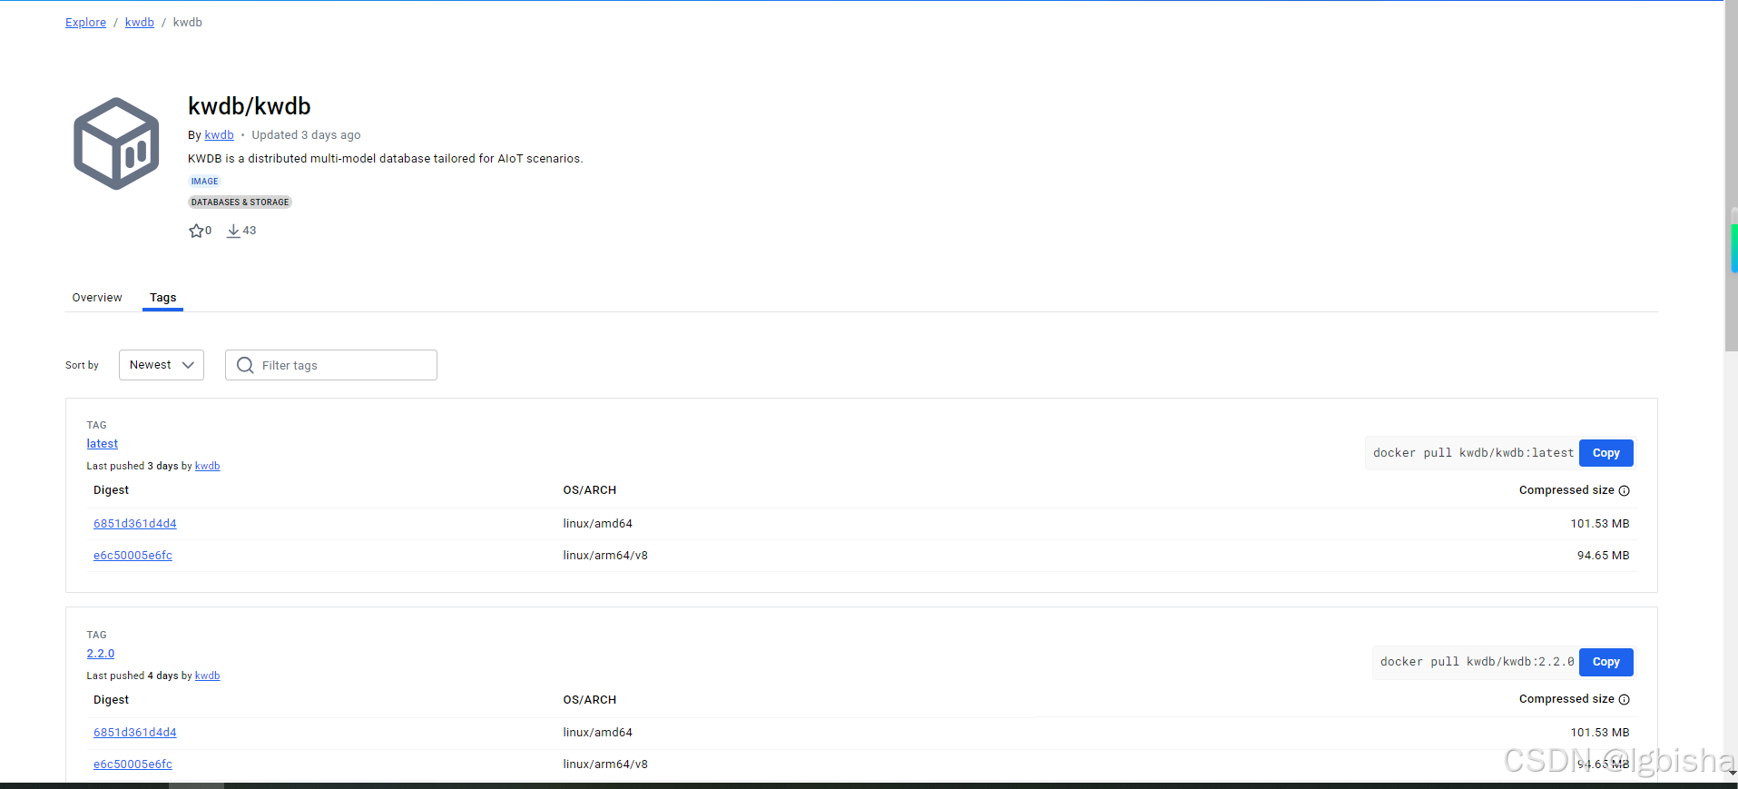
Task: Click linux/amd64 in latest tag row
Action: [x=597, y=524]
